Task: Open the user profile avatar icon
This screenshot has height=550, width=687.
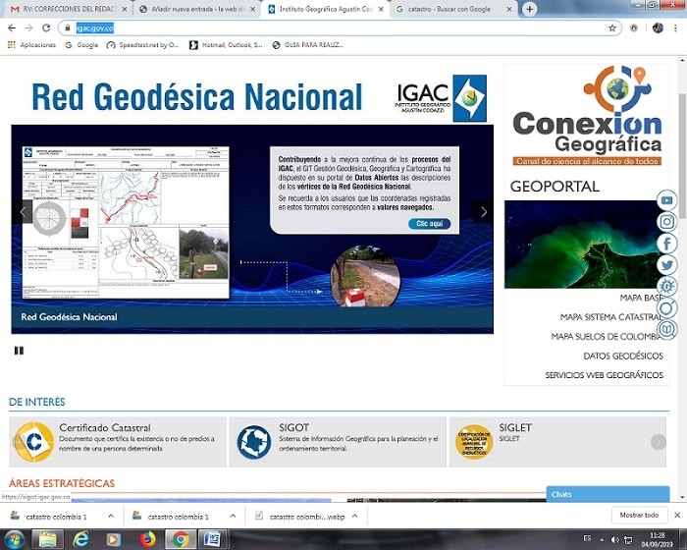Action: [x=658, y=28]
